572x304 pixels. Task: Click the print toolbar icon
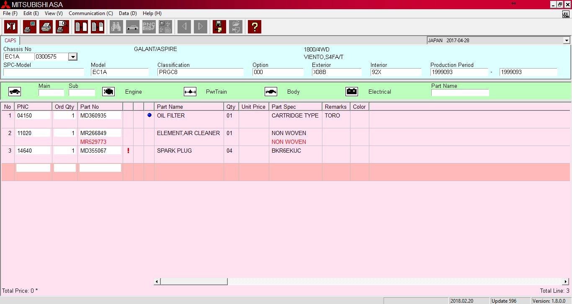click(46, 27)
